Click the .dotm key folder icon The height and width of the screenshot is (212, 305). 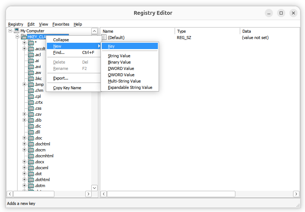(x=31, y=186)
